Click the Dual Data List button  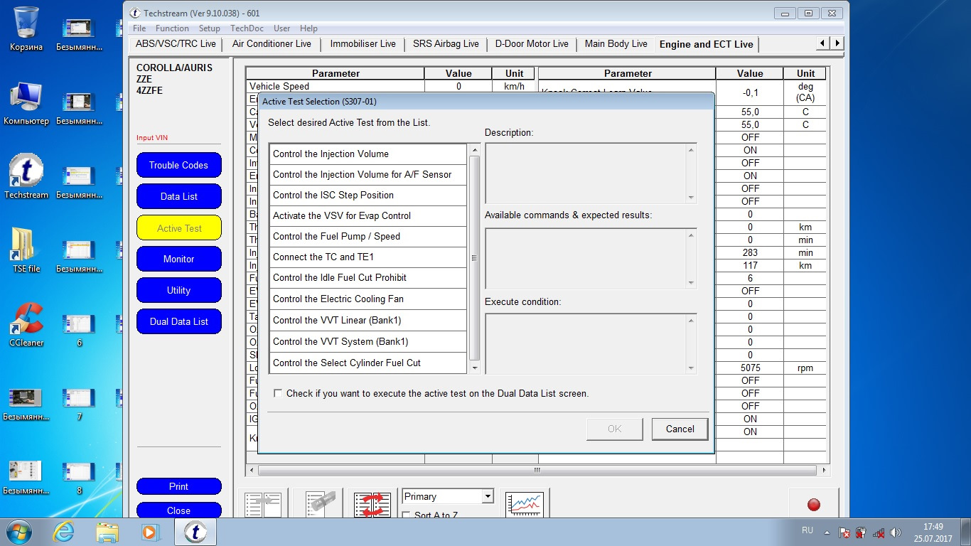coord(179,321)
